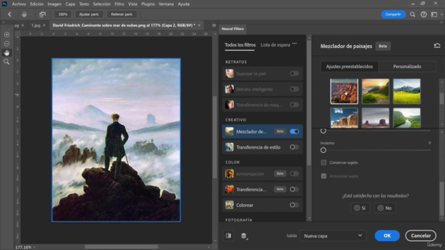
Task: Click the zoom out tool icon
Action: (6, 44)
